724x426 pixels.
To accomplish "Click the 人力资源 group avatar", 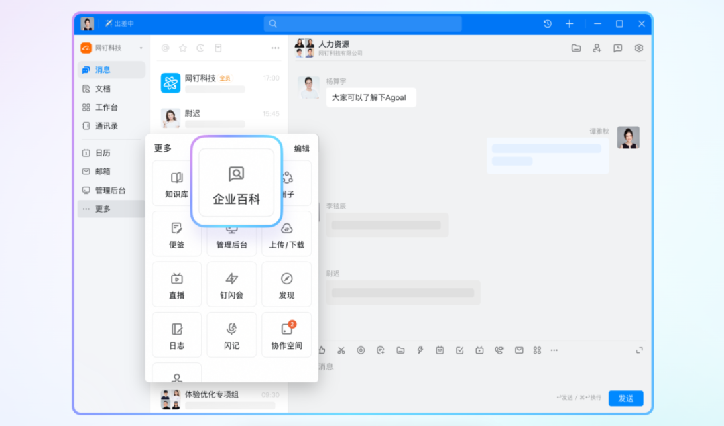I will (x=304, y=48).
